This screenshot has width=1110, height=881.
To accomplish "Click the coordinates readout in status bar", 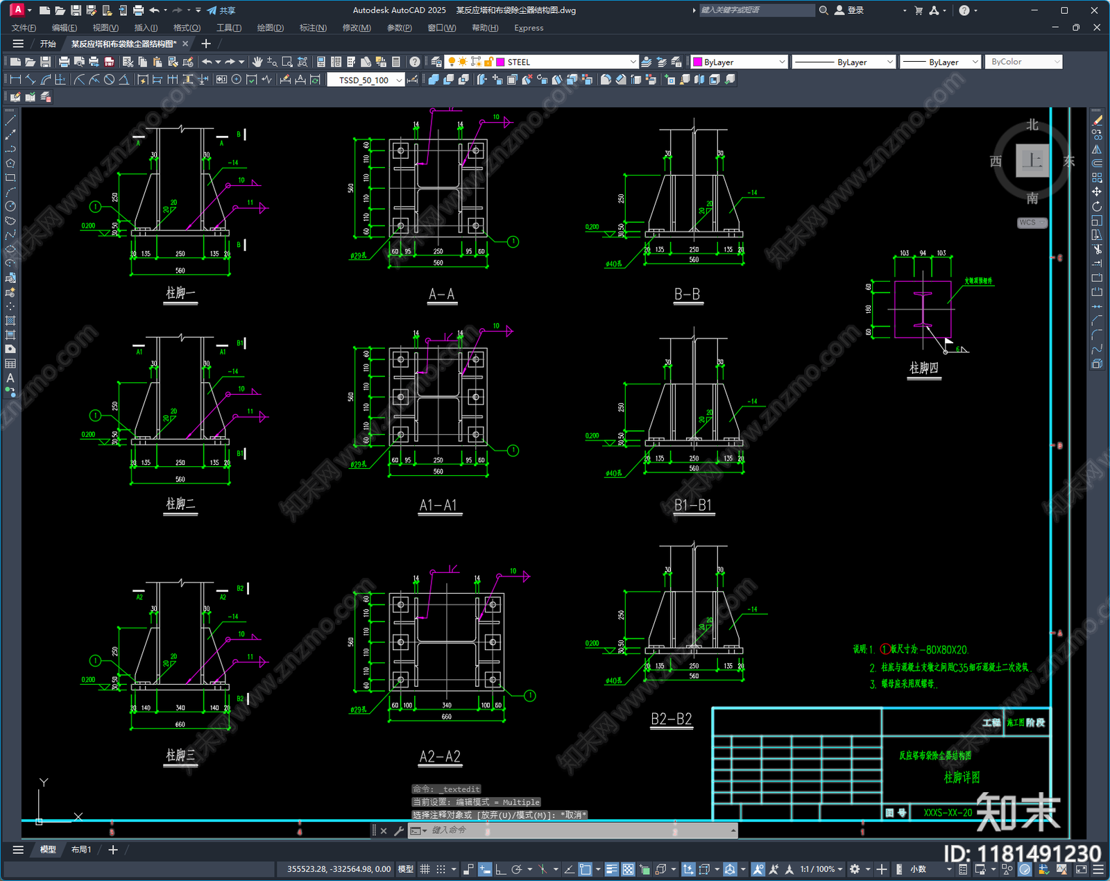I will click(x=339, y=869).
